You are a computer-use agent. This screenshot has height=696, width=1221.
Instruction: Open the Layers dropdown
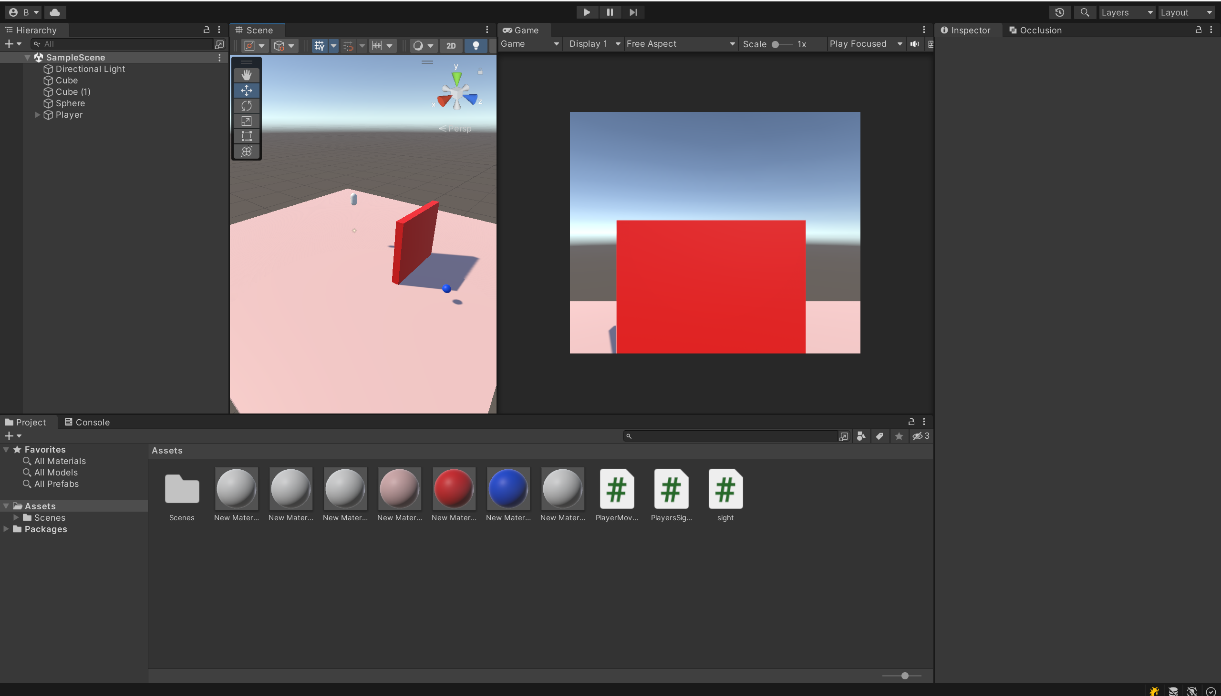point(1127,12)
